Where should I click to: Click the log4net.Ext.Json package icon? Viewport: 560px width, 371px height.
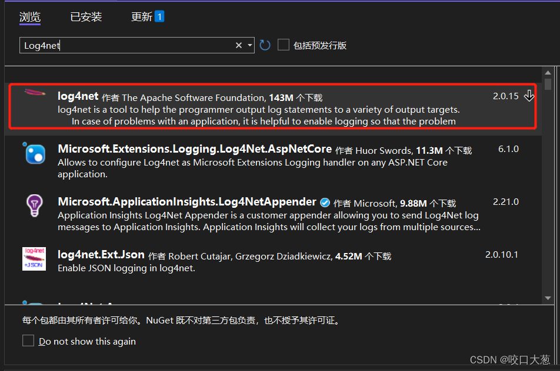coord(34,259)
